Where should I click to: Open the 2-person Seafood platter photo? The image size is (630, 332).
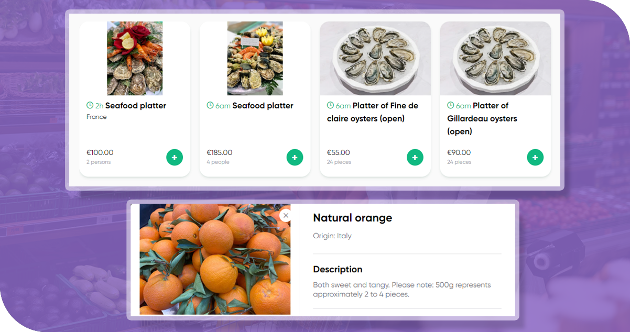click(x=135, y=58)
